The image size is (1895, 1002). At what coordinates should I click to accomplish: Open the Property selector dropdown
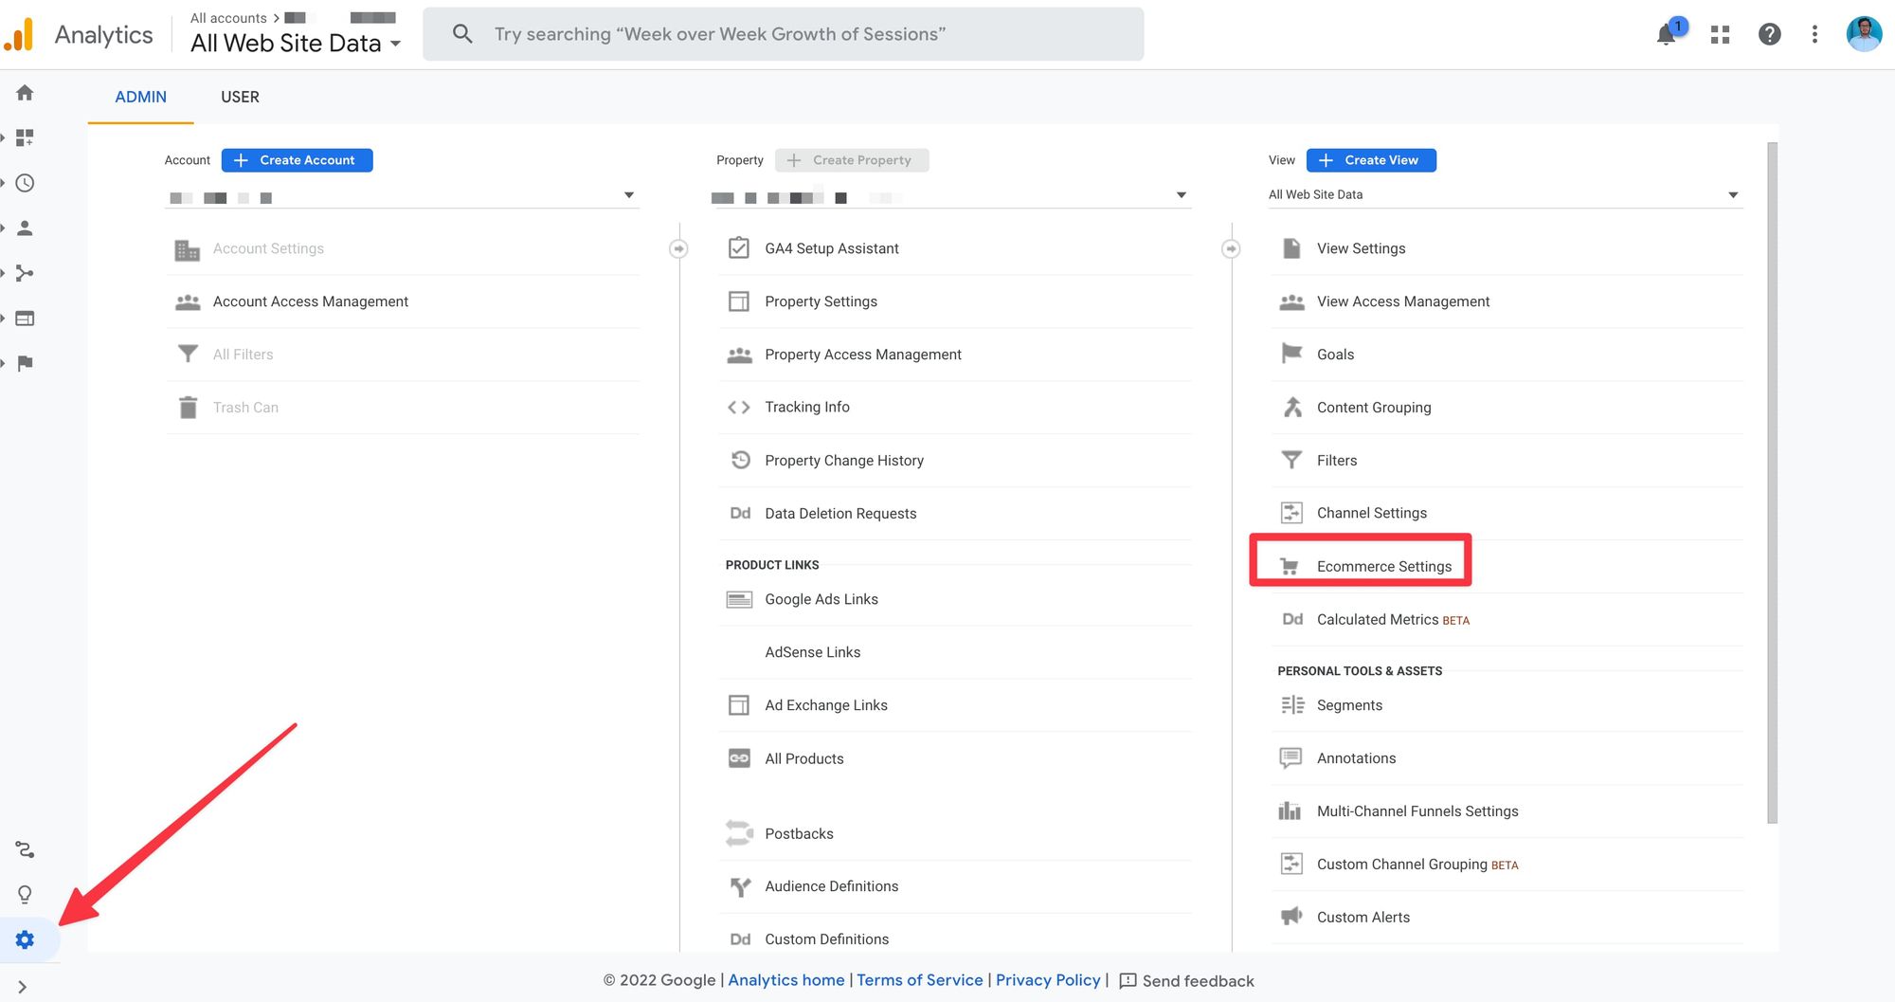[x=950, y=197]
